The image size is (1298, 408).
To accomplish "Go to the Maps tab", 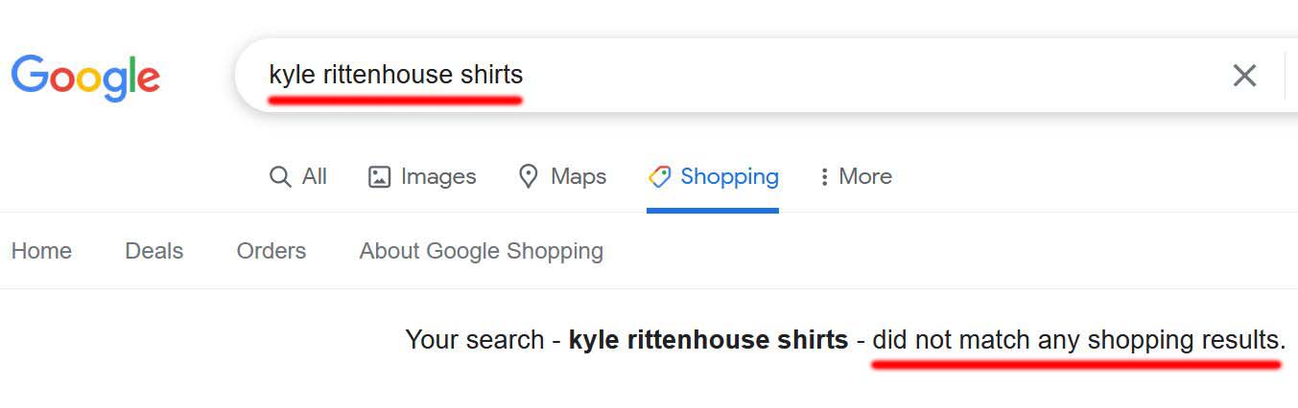I will (578, 177).
